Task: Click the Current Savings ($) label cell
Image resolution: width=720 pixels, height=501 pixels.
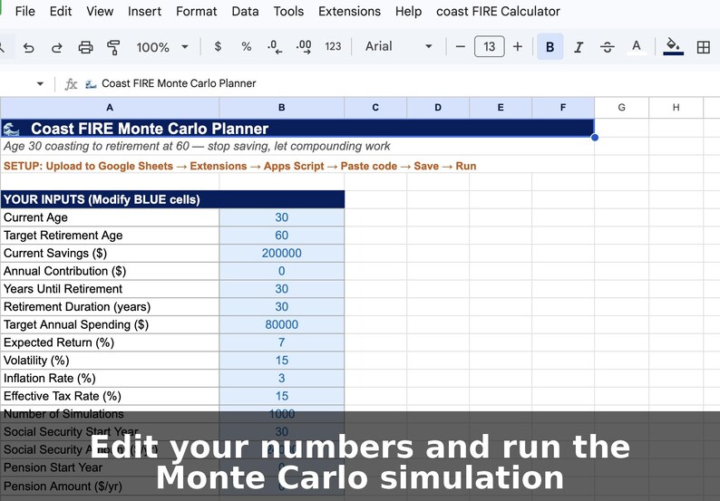Action: coord(110,254)
